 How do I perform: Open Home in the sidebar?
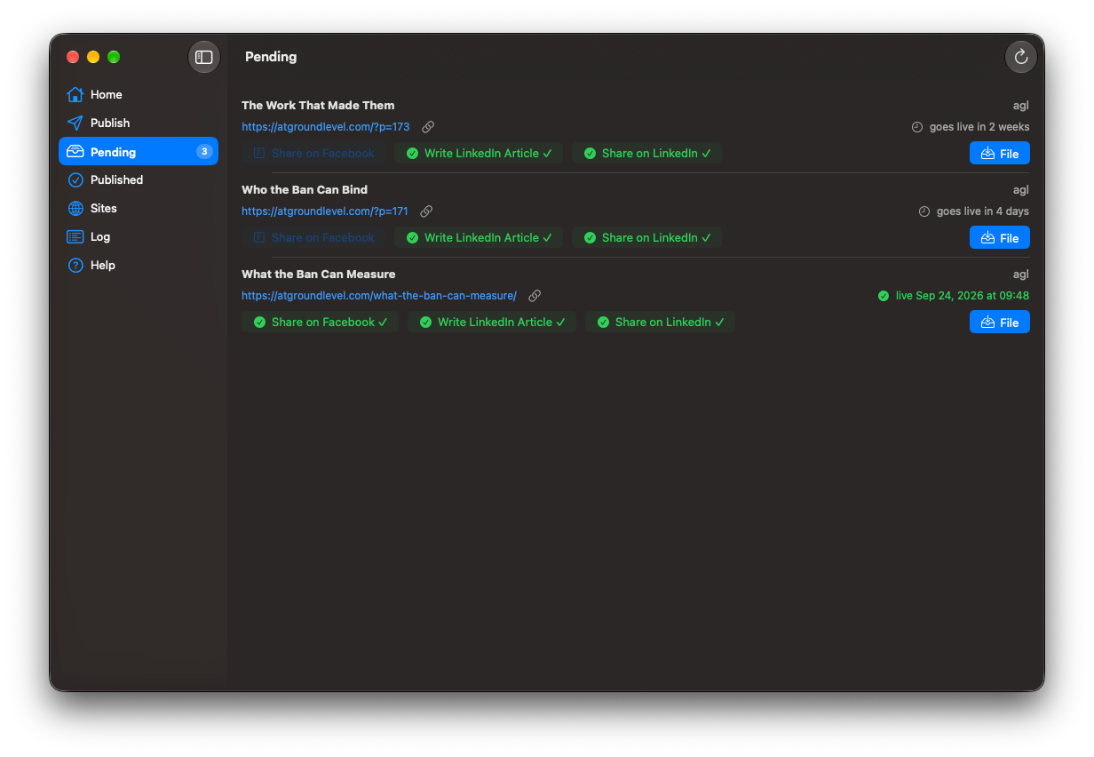pyautogui.click(x=139, y=94)
